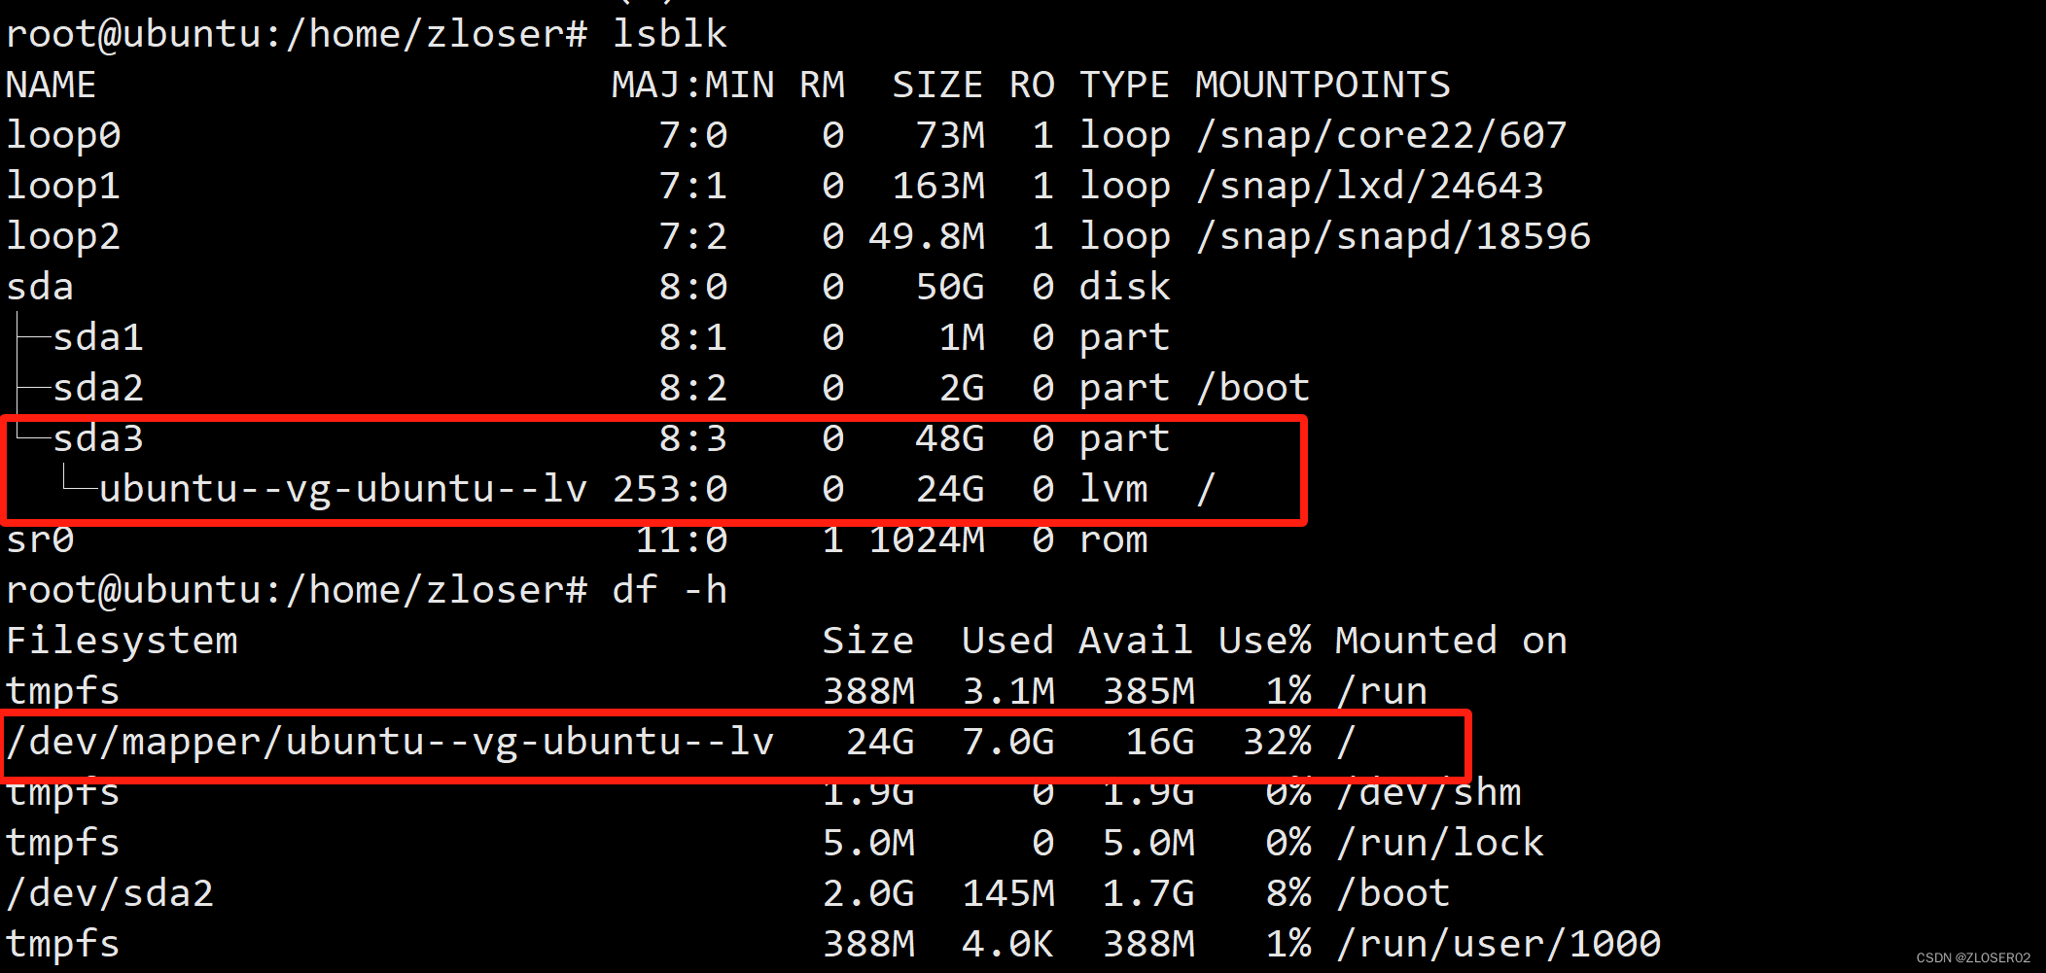Select the sr0 device name
This screenshot has height=973, width=2046.
pos(40,539)
